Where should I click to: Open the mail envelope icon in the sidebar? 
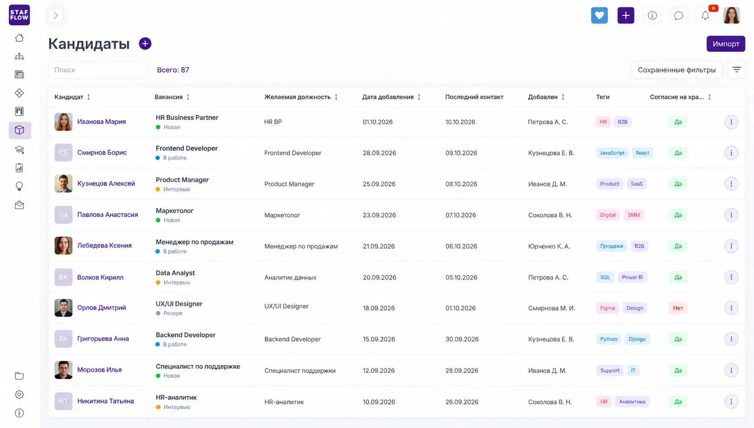click(x=19, y=205)
